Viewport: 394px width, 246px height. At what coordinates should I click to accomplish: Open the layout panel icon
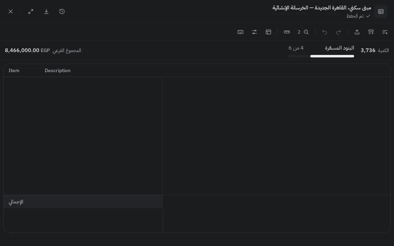268,32
